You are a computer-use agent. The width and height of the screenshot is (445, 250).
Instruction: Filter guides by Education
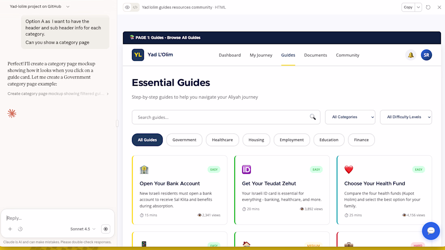pos(328,140)
